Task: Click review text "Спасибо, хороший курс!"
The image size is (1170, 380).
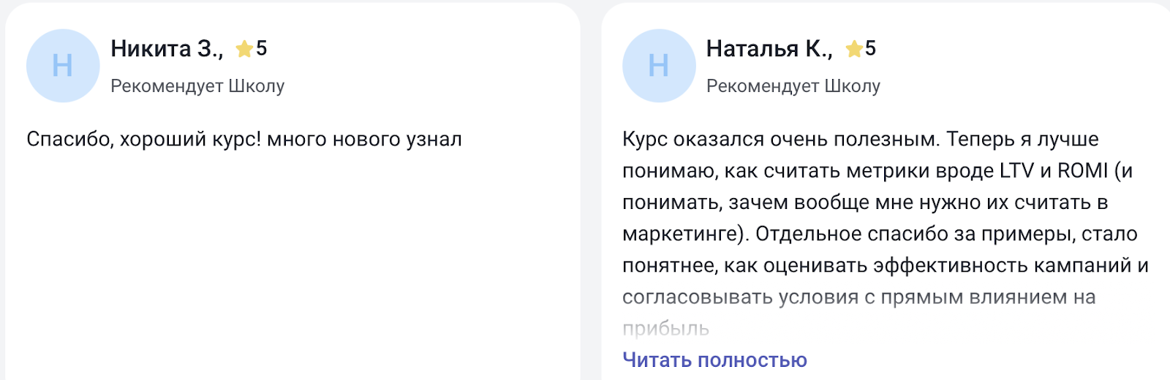Action: [143, 140]
